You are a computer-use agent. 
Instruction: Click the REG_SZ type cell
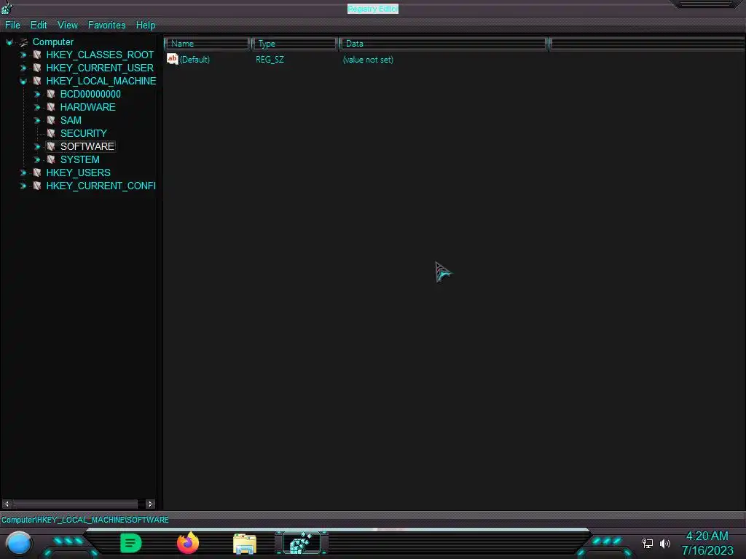[270, 60]
